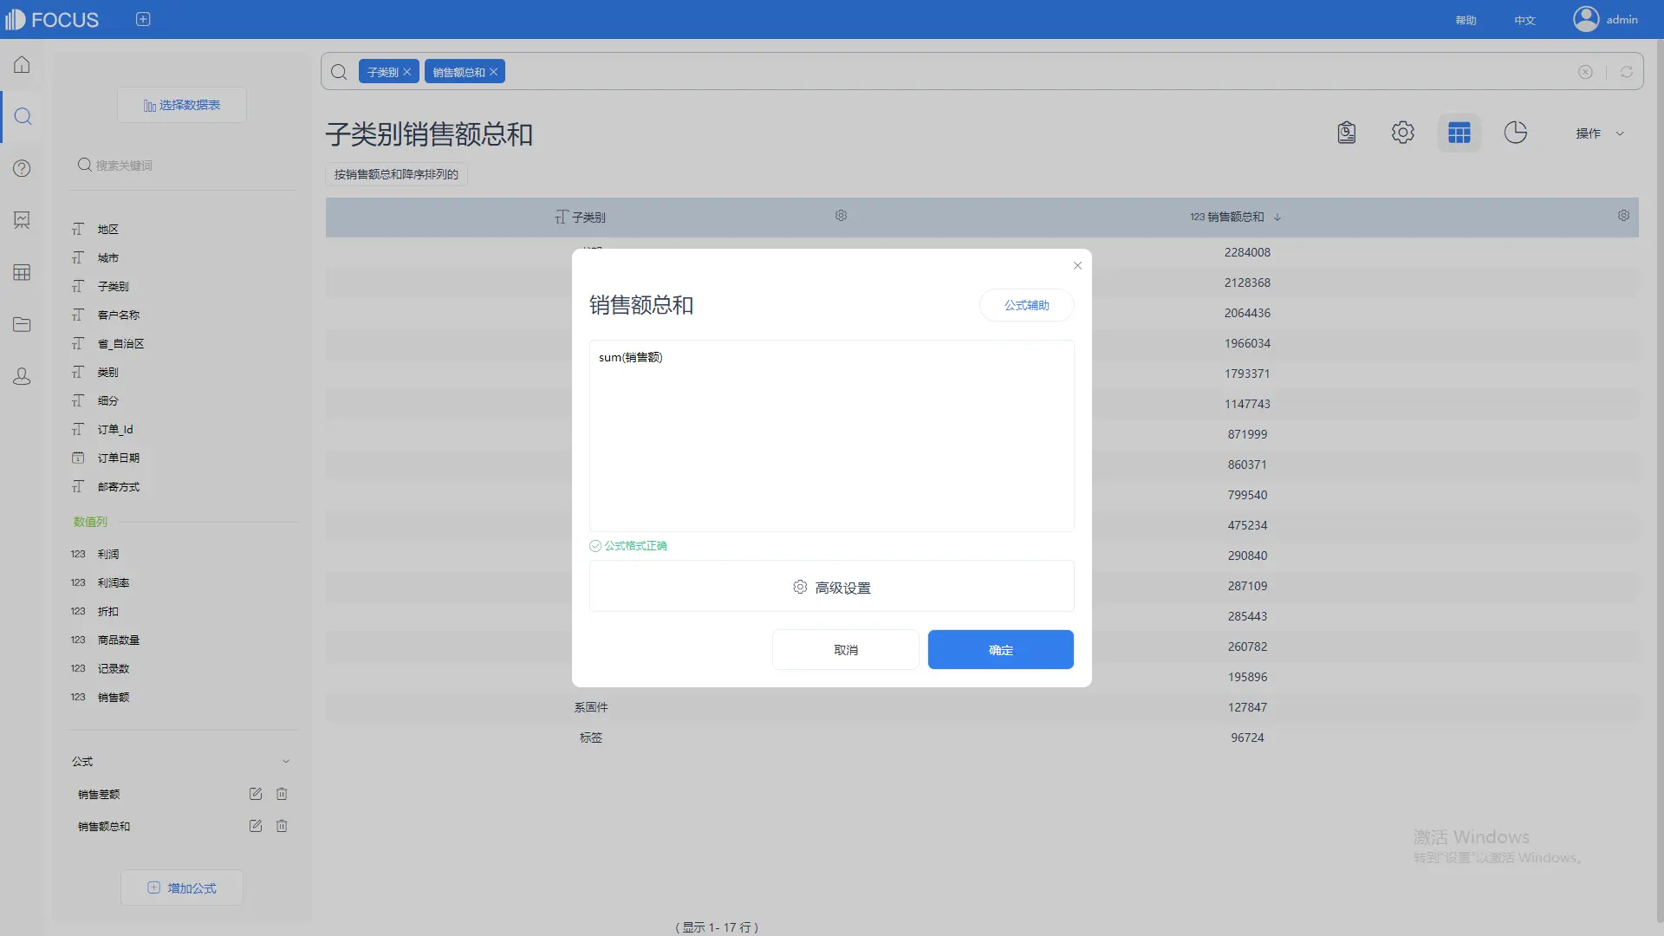1664x936 pixels.
Task: Select the 细分 column
Action: [107, 400]
